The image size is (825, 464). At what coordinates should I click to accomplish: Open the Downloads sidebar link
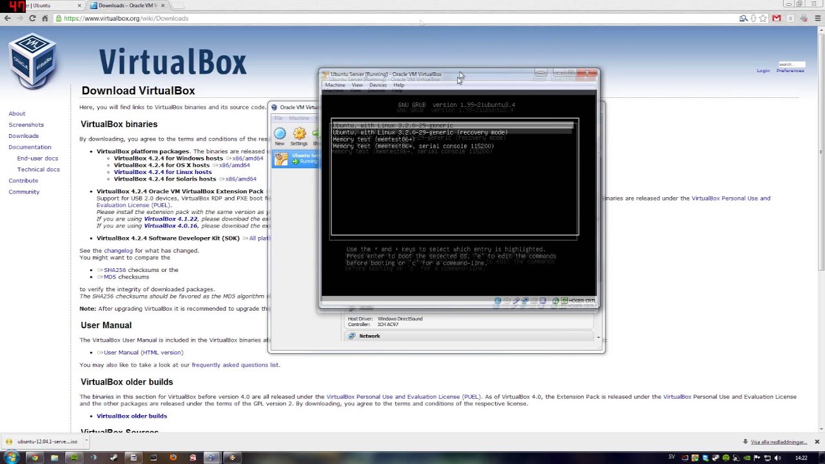(x=23, y=136)
